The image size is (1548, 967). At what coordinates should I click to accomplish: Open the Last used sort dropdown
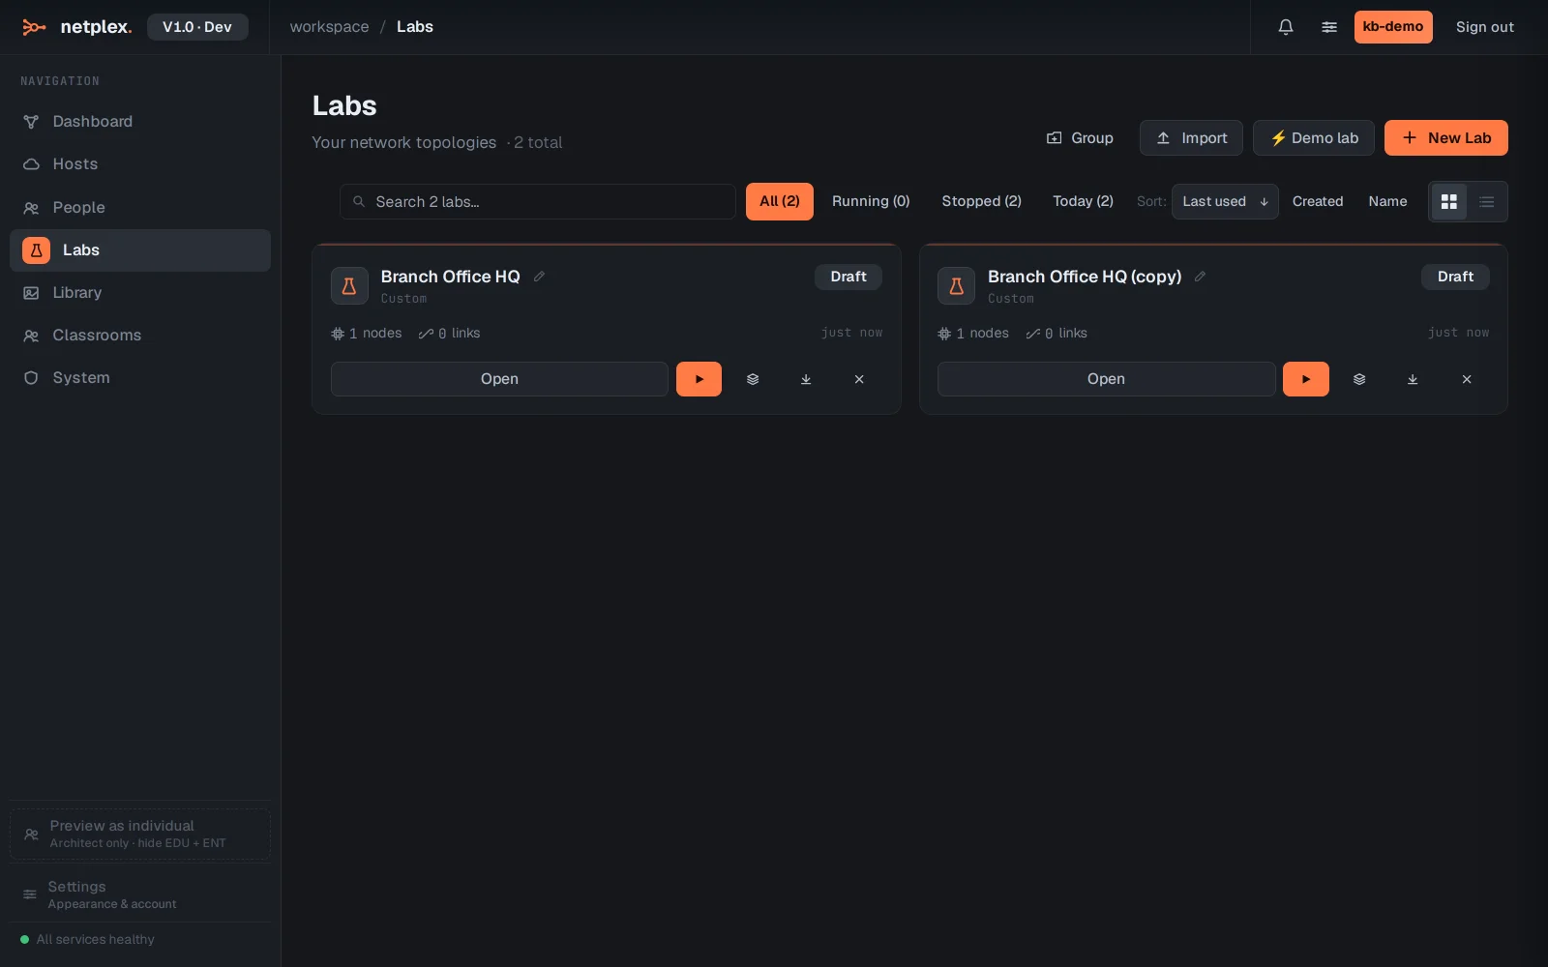[1225, 202]
